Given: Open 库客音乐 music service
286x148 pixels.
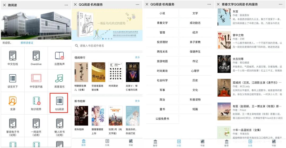Looking at the screenshot, I should click(x=60, y=81).
